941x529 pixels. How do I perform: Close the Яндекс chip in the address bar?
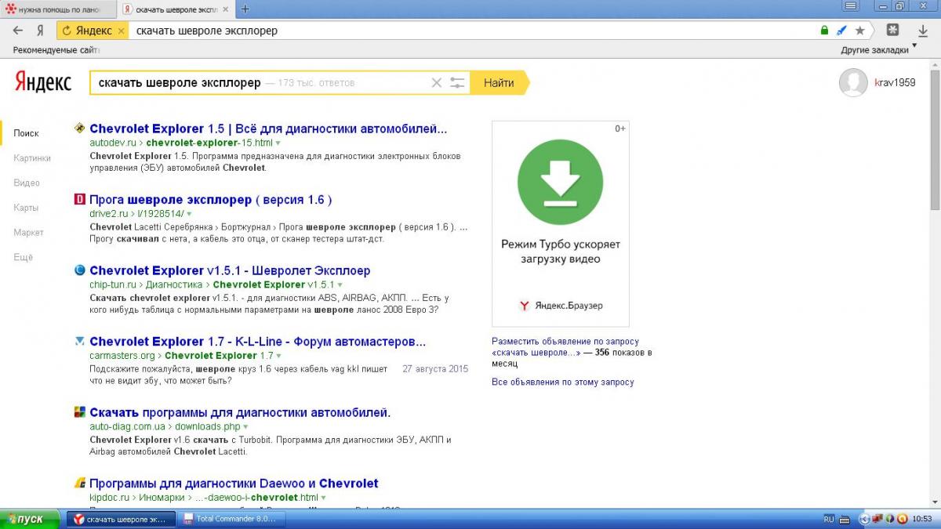(121, 31)
